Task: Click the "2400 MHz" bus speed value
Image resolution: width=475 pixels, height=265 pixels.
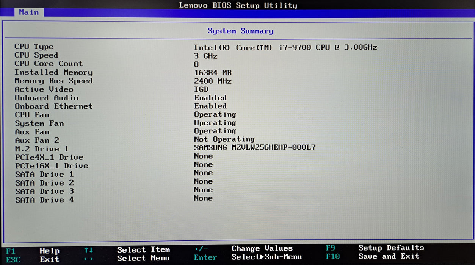Action: [x=213, y=81]
